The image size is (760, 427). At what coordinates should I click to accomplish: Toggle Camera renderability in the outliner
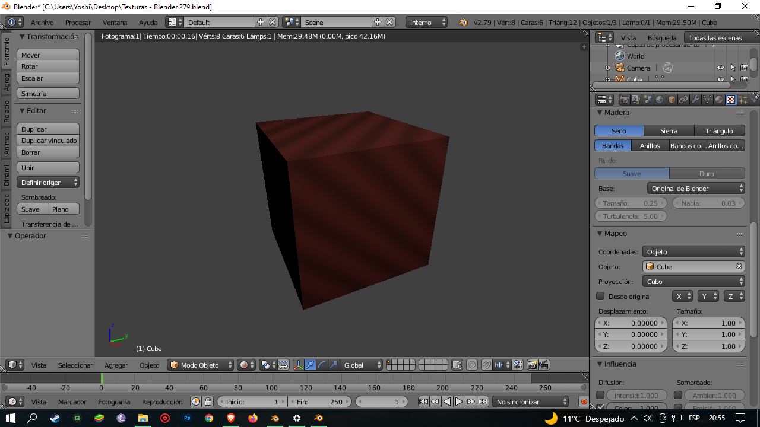click(x=744, y=68)
